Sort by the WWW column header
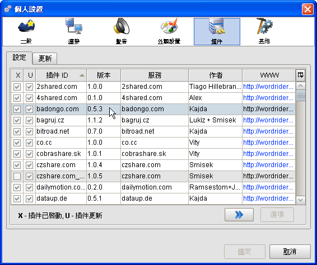Screen dimensions: 317x265 tap(269, 75)
